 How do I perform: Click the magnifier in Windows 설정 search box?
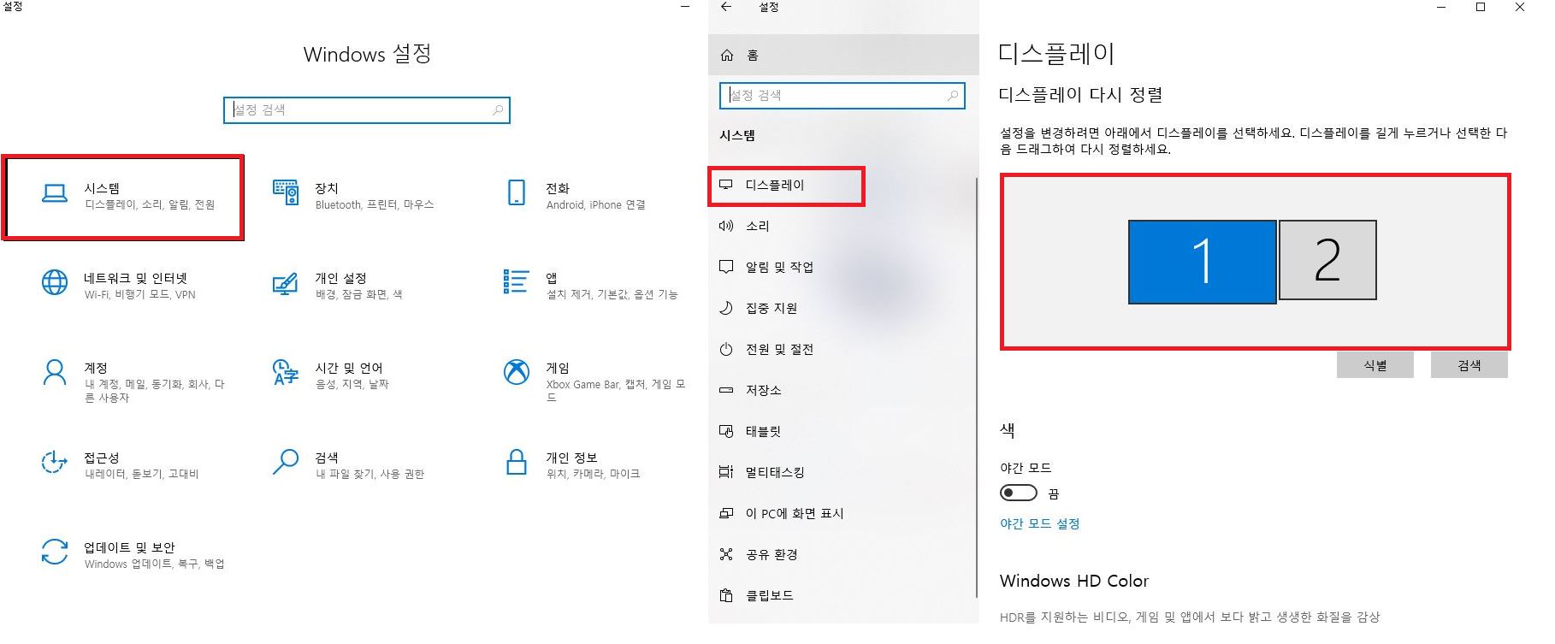coord(498,110)
